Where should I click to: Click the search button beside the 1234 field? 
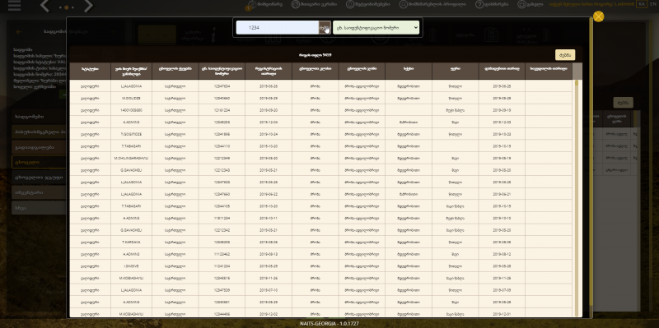pos(325,28)
